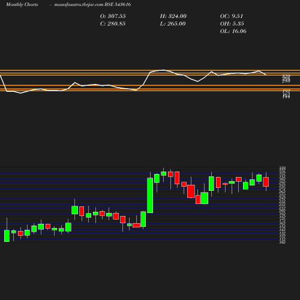This screenshot has width=300, height=300.
Task: Click the 'OC: 9.51' value
Action: coord(232,16)
